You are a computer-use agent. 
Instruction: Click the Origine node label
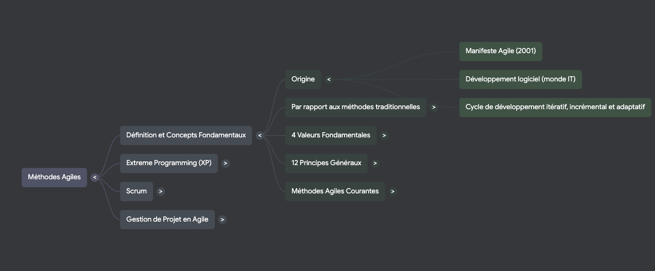click(x=303, y=80)
